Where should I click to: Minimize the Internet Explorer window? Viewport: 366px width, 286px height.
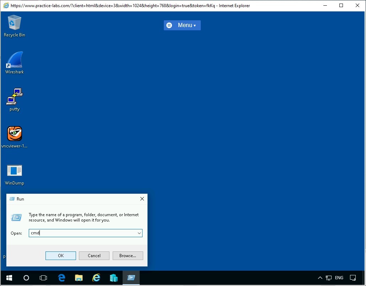click(x=325, y=5)
